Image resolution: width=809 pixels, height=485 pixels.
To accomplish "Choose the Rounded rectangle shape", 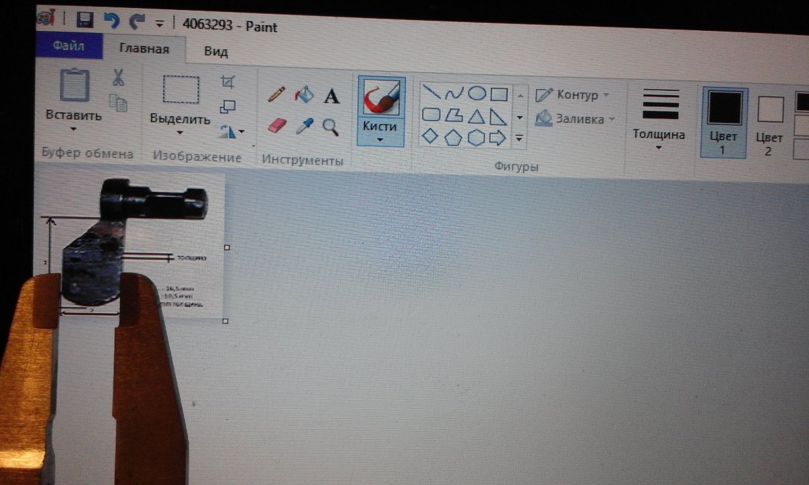I will (431, 115).
